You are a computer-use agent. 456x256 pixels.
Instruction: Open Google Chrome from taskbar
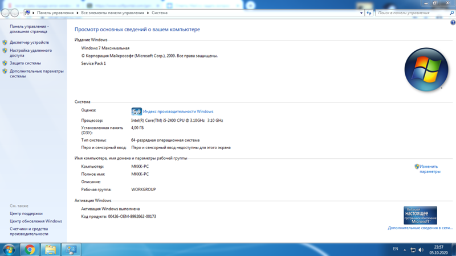tap(30, 250)
